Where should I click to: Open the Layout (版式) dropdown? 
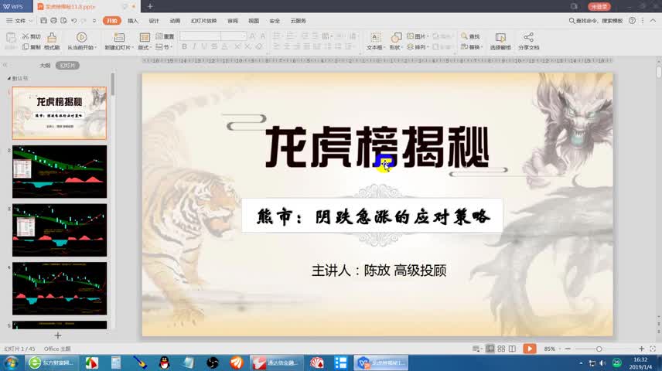point(145,47)
